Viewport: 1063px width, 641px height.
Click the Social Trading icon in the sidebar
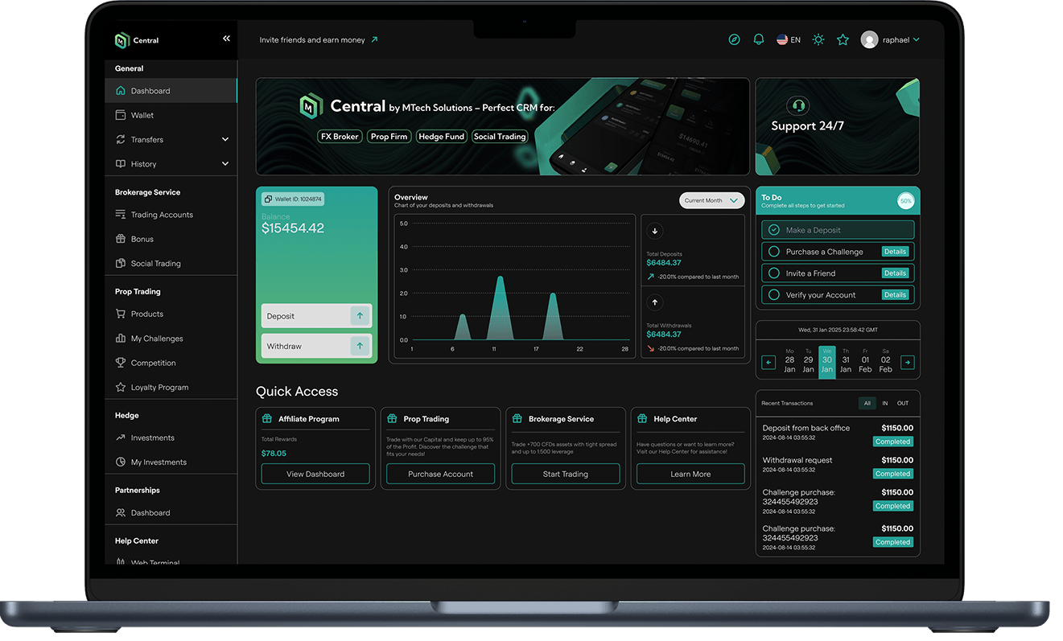pyautogui.click(x=121, y=263)
